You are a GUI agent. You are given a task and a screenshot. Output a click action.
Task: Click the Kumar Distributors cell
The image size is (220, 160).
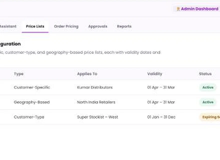click(x=95, y=87)
